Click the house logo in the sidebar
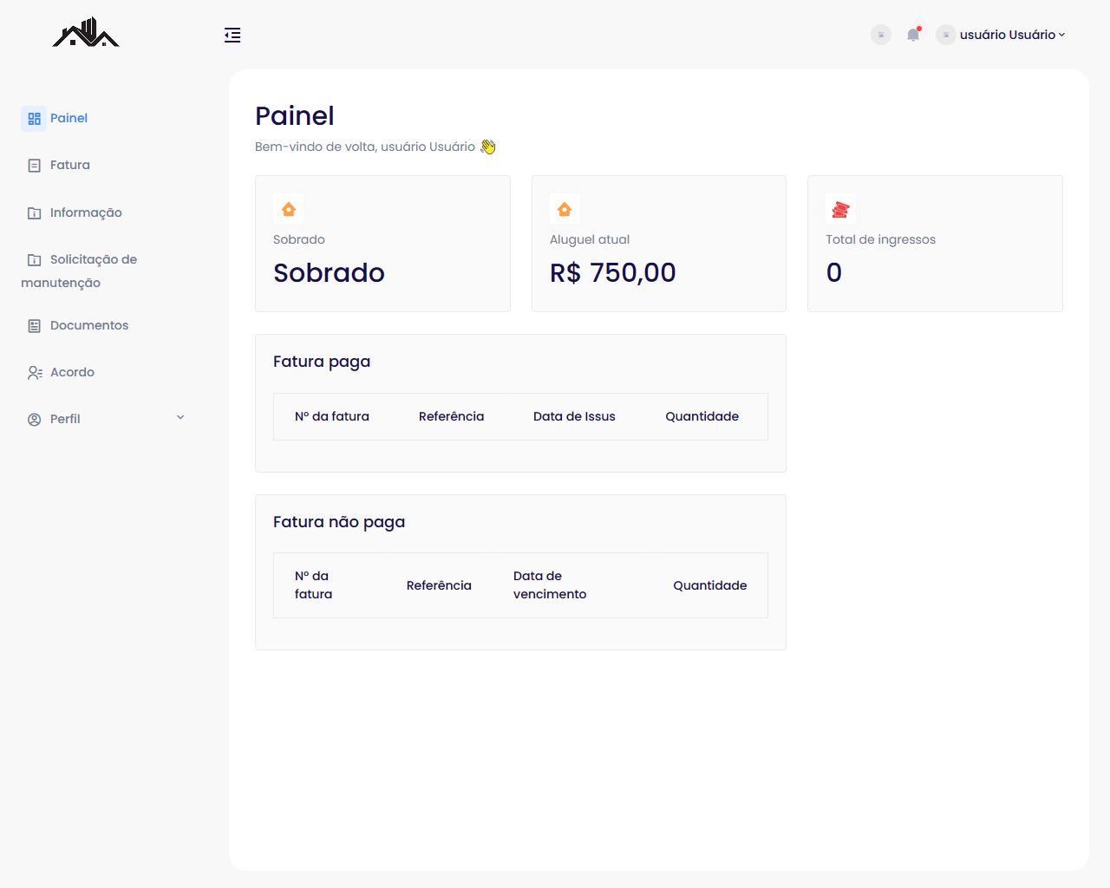Image resolution: width=1110 pixels, height=888 pixels. tap(85, 33)
